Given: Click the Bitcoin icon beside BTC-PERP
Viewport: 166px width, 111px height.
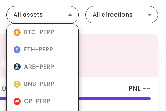Looking at the screenshot, I should click(x=17, y=32).
